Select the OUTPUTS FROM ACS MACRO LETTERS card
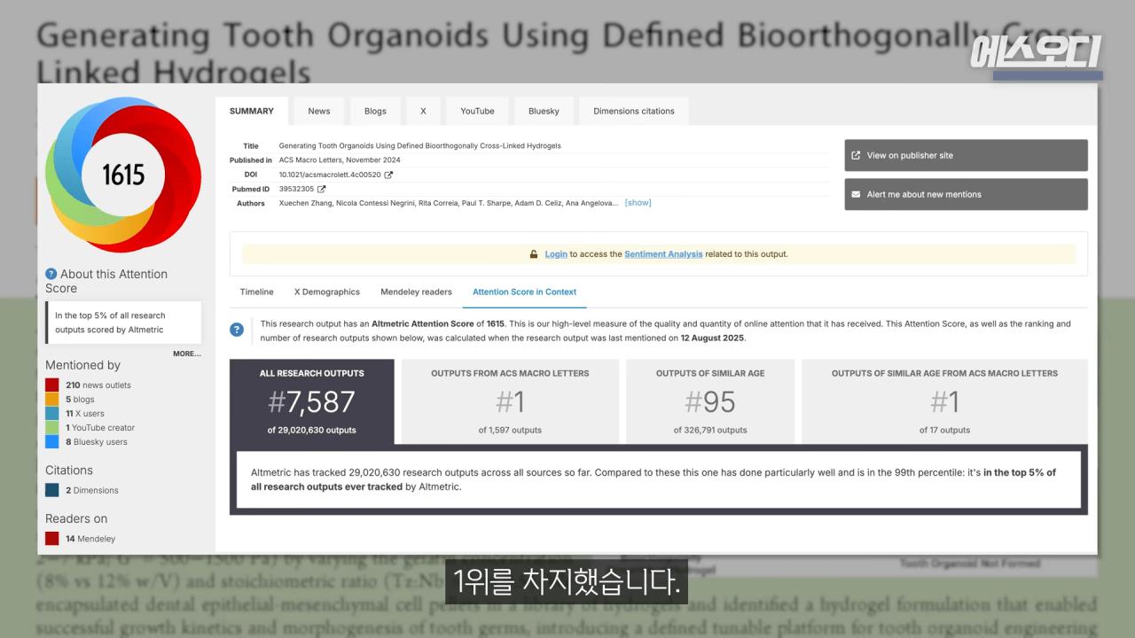The height and width of the screenshot is (638, 1135). (510, 401)
